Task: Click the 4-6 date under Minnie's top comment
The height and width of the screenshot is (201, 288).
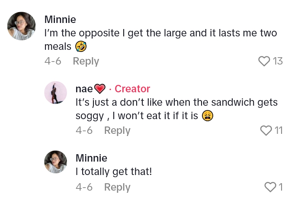Action: click(53, 62)
